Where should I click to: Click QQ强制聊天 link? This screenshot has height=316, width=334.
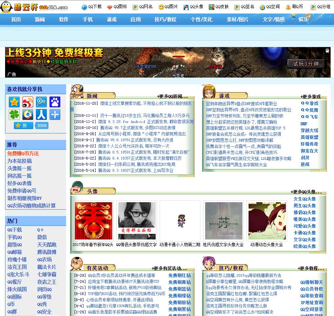pyautogui.click(x=312, y=282)
